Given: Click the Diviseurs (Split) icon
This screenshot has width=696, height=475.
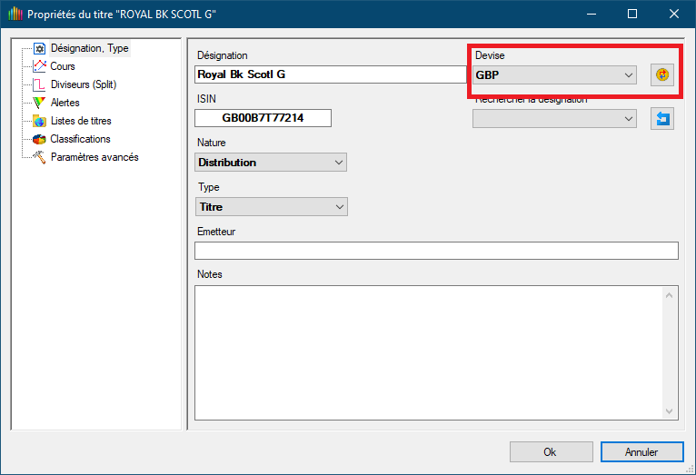Looking at the screenshot, I should [39, 84].
